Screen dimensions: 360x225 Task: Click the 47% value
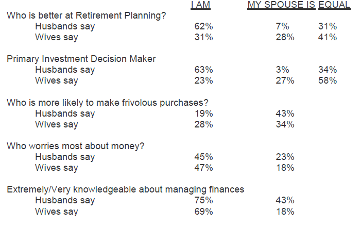point(204,168)
